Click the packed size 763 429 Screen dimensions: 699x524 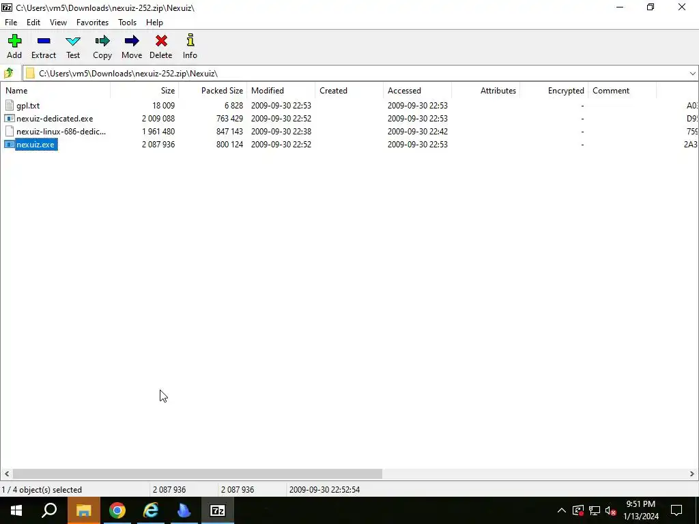[x=229, y=119]
